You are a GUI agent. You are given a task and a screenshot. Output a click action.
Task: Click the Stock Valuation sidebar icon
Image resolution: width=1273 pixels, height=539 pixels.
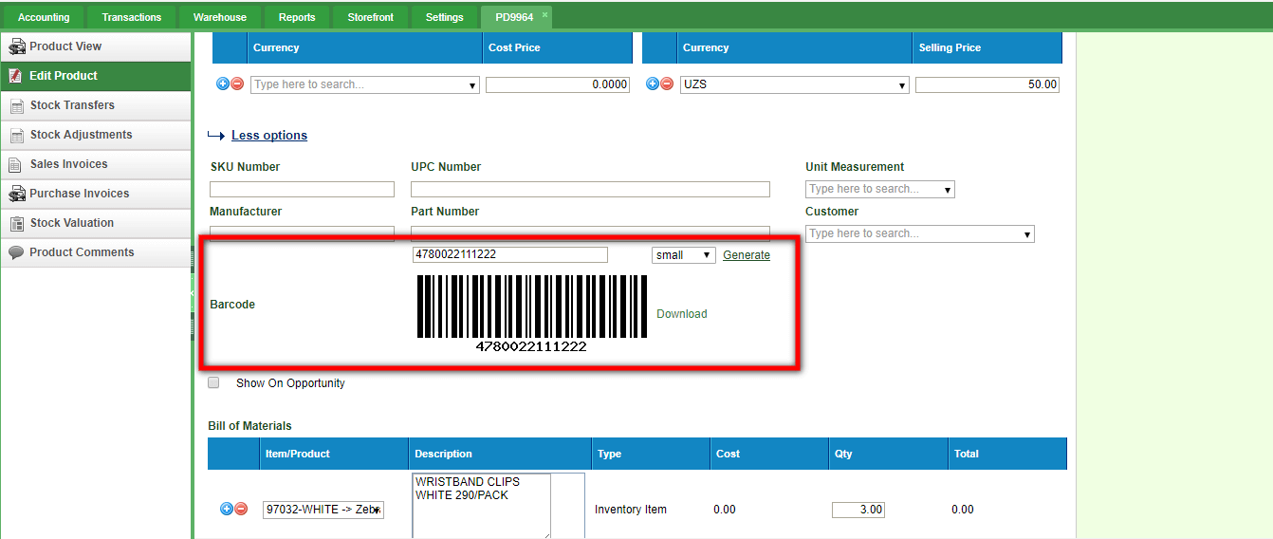coord(16,223)
